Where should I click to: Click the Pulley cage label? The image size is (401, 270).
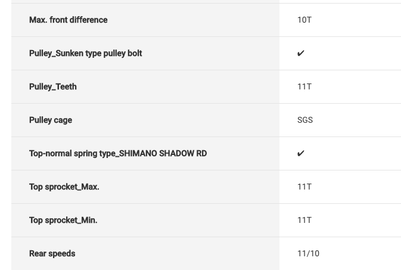(x=50, y=120)
